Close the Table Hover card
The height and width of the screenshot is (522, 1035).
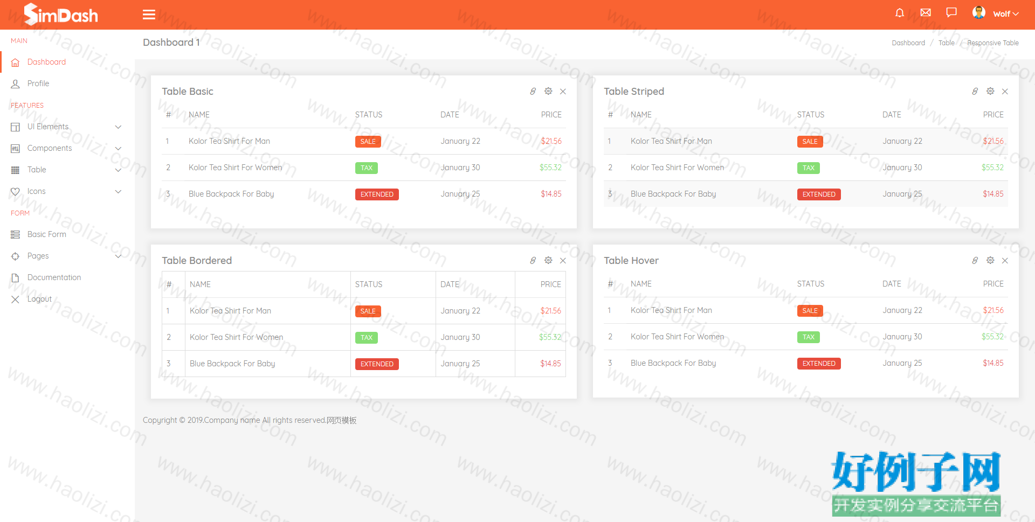click(1005, 261)
